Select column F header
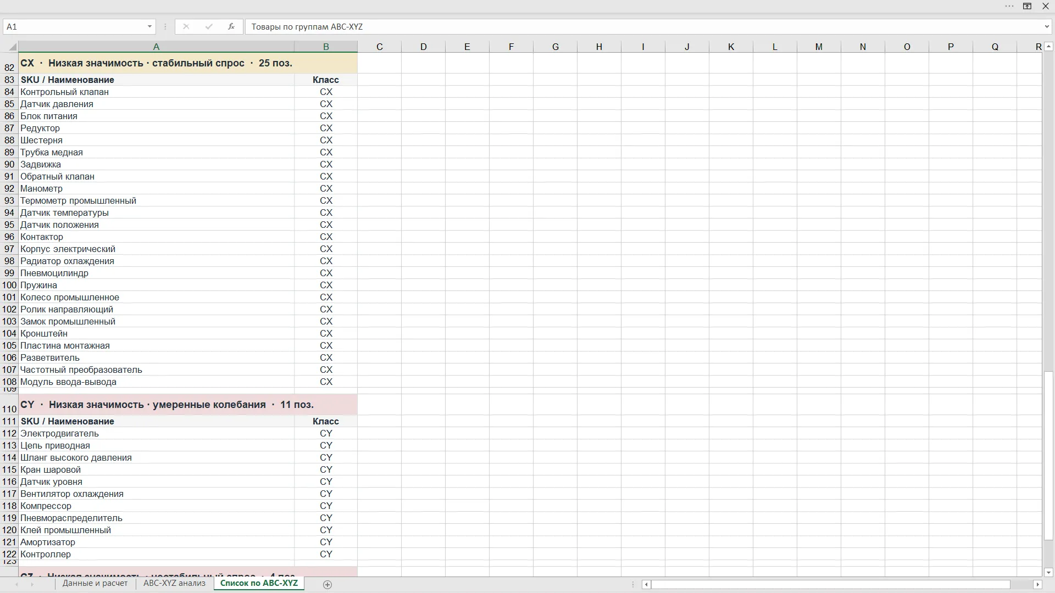Viewport: 1055px width, 593px height. tap(512, 47)
